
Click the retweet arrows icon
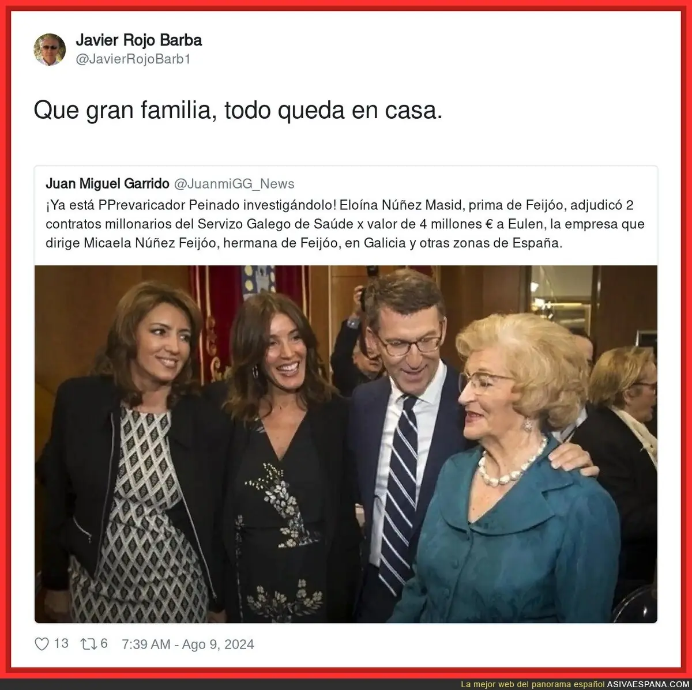89,644
